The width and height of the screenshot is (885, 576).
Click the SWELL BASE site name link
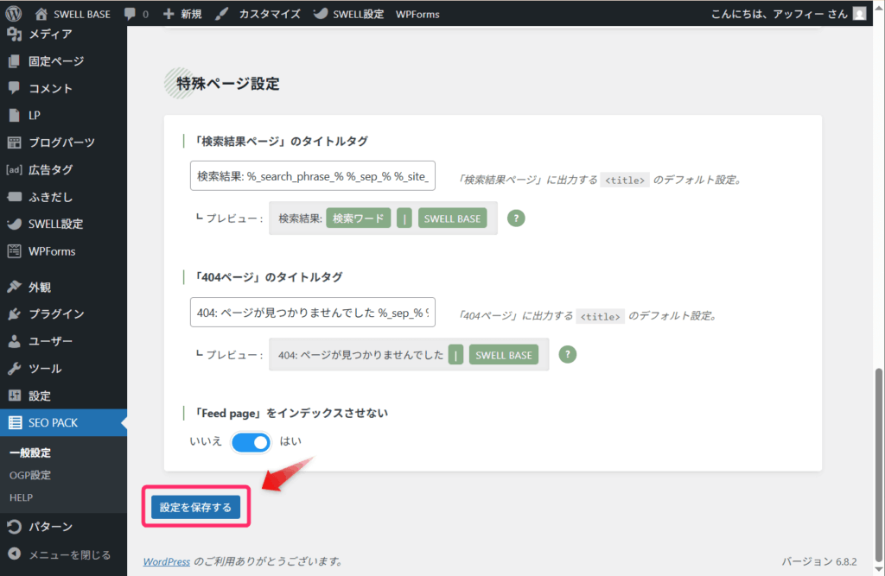click(x=82, y=14)
